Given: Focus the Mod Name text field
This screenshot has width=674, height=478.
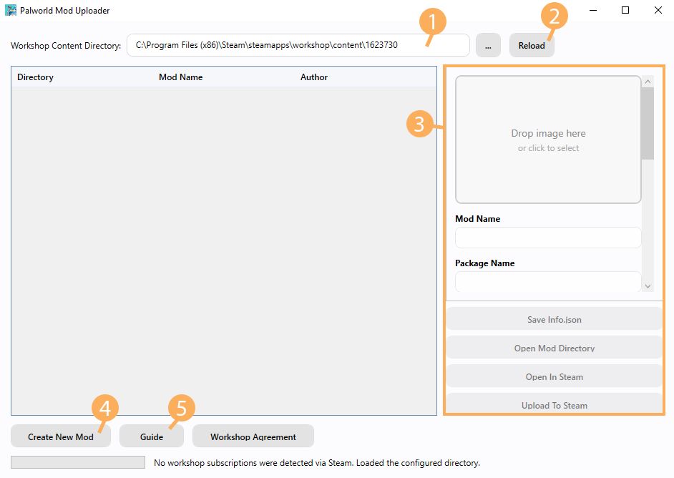Looking at the screenshot, I should click(x=548, y=238).
